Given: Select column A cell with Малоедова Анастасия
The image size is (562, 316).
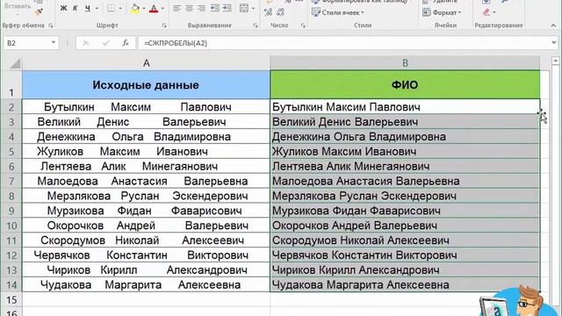Looking at the screenshot, I should 147,181.
